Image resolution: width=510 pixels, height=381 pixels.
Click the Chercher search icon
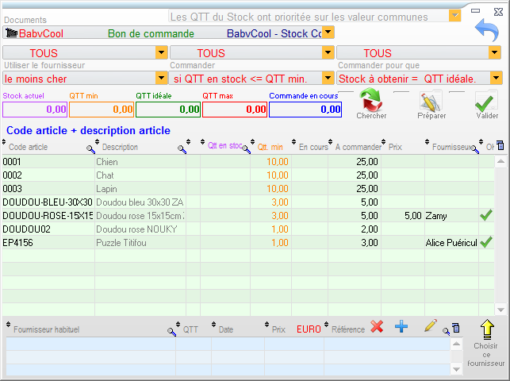[370, 101]
